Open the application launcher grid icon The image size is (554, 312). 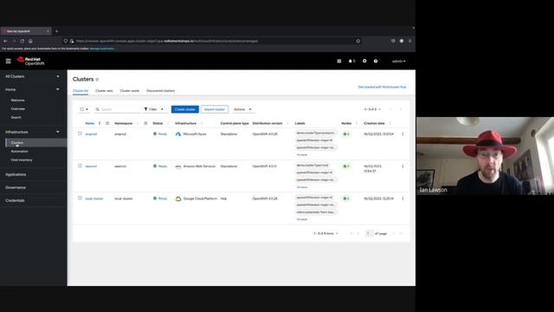tap(339, 62)
